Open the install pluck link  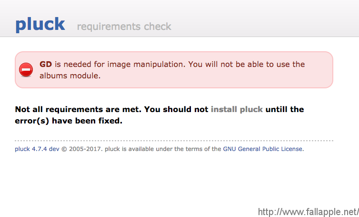(237, 109)
